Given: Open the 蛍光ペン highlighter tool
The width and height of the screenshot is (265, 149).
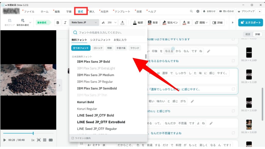Looking at the screenshot, I should point(170,23).
